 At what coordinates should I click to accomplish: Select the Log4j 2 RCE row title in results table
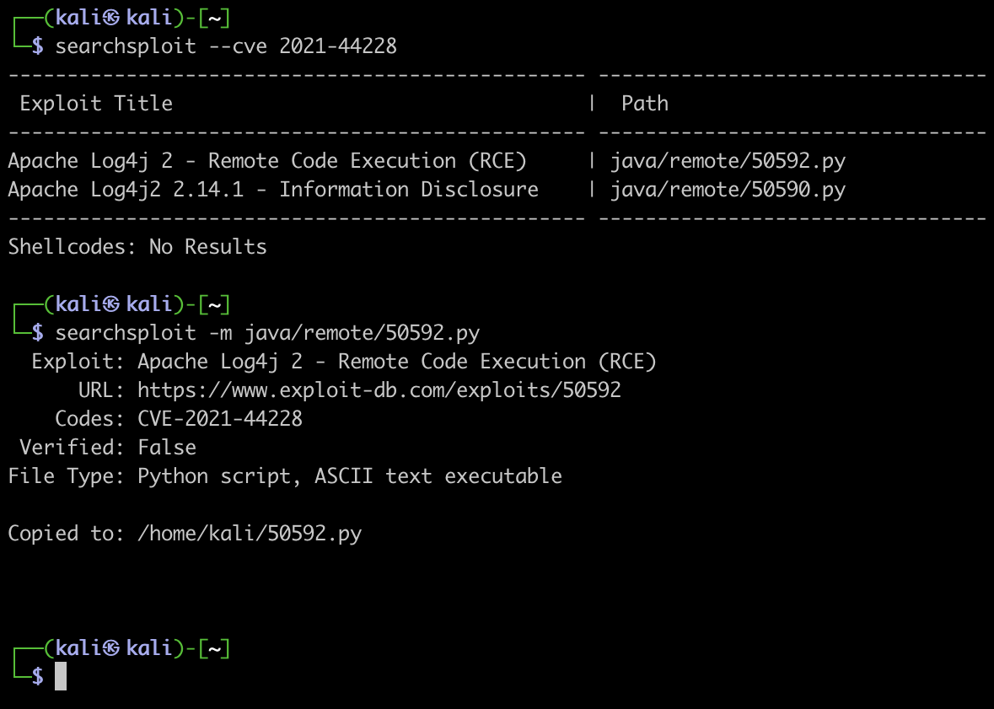tap(267, 161)
